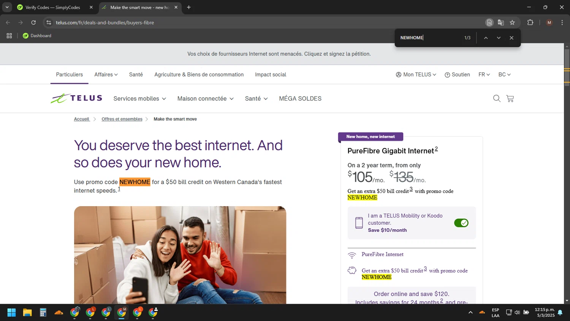Open the browser Extensions puzzle icon
Screen dimensions: 570x321
[530, 22]
